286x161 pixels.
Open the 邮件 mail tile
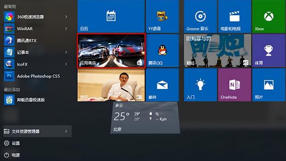click(162, 85)
